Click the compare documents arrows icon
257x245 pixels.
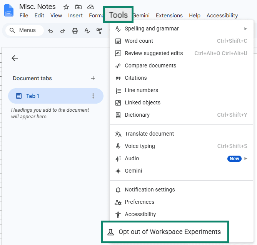118,65
